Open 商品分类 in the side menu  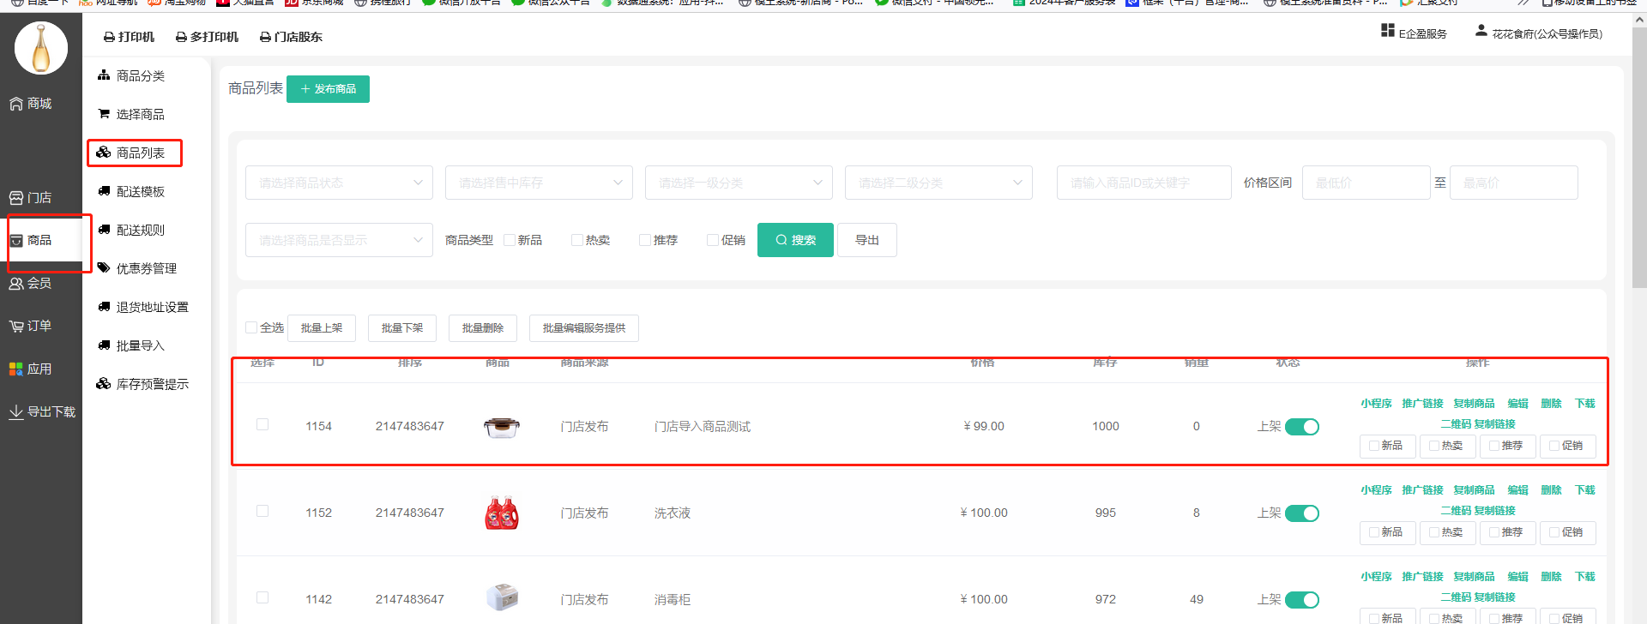tap(141, 76)
